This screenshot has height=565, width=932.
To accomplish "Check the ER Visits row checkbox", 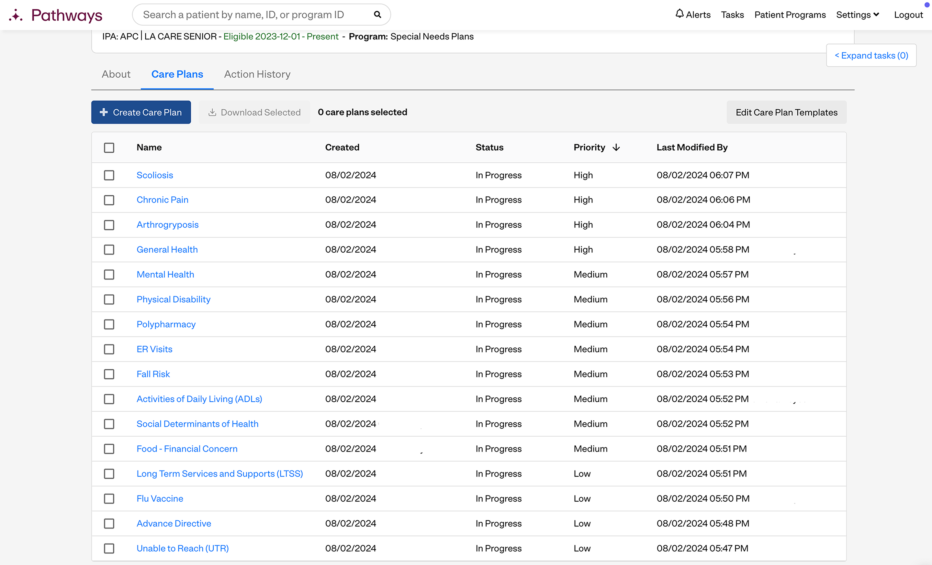I will pos(109,349).
